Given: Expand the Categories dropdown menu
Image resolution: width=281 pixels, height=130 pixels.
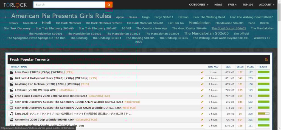Looking at the screenshot, I should click(199, 5).
